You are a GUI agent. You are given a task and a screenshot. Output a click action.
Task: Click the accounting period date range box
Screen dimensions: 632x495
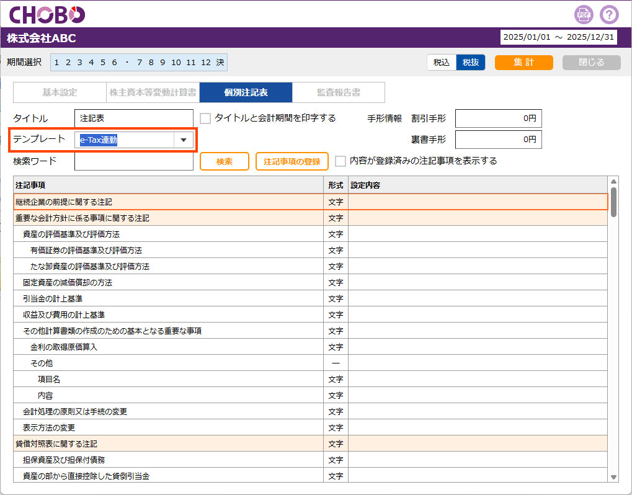coord(558,37)
